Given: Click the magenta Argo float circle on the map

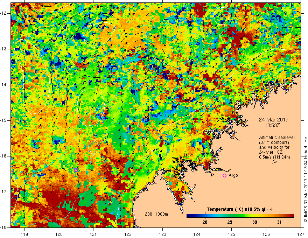Looking at the screenshot, I should [x=76, y=170].
